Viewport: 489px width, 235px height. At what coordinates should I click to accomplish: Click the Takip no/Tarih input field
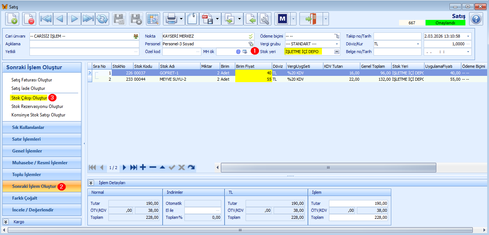(x=397, y=36)
